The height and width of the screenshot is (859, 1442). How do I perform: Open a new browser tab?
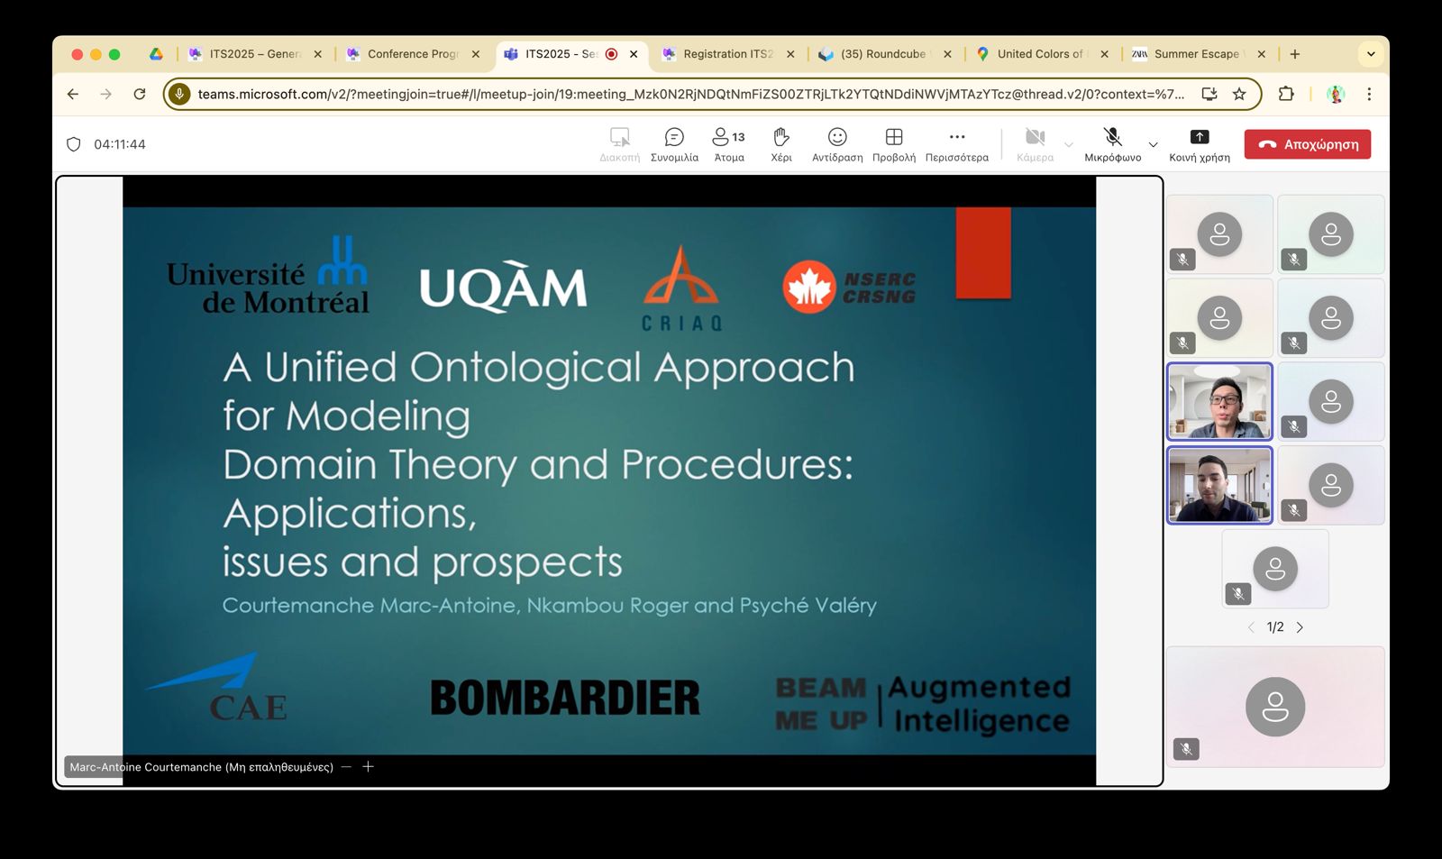coord(1295,54)
